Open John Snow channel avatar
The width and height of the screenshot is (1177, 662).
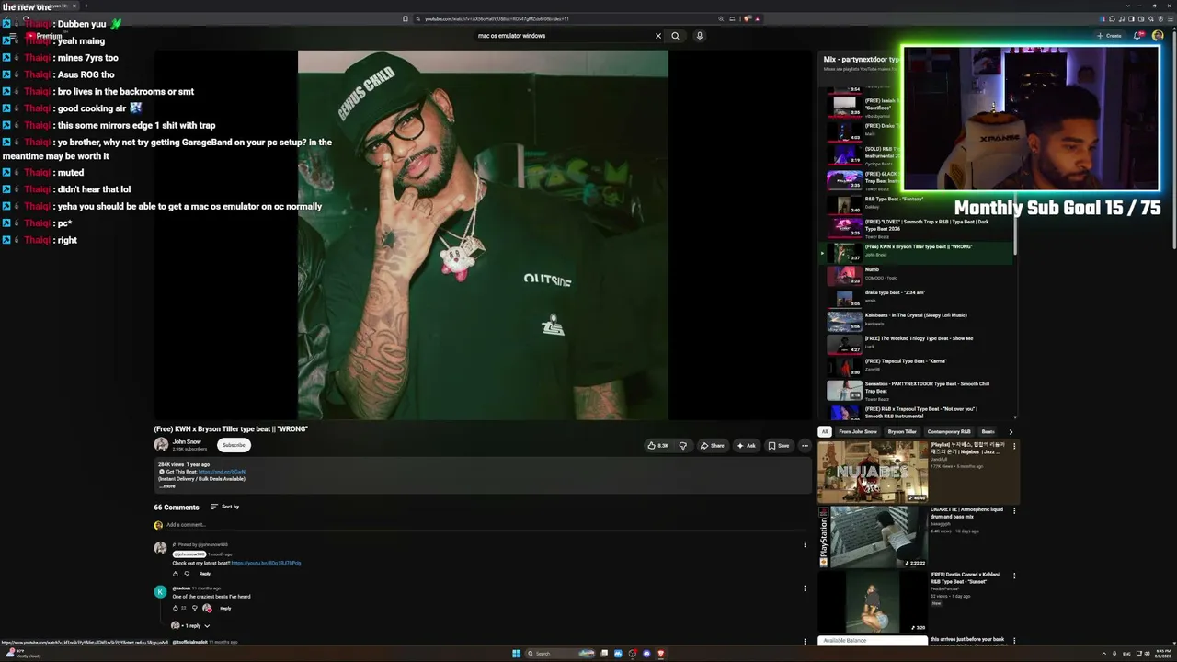[x=161, y=445]
